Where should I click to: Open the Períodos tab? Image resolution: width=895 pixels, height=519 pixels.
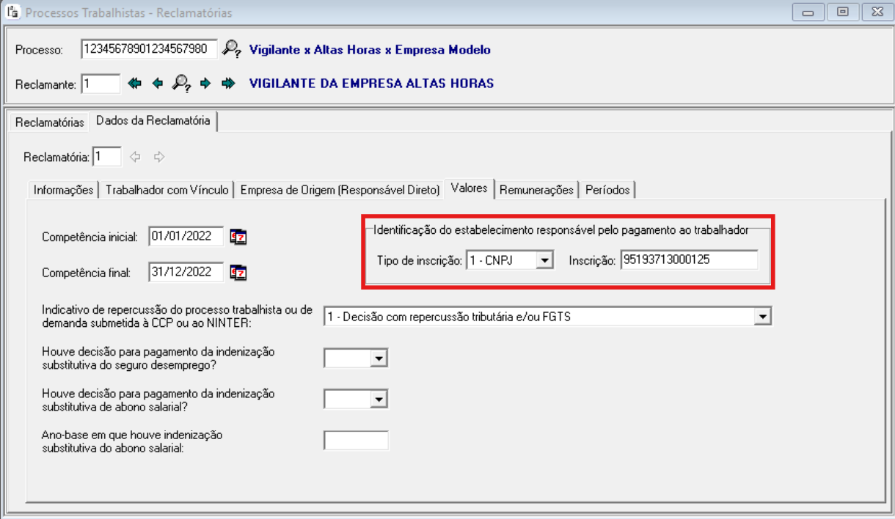pos(607,190)
